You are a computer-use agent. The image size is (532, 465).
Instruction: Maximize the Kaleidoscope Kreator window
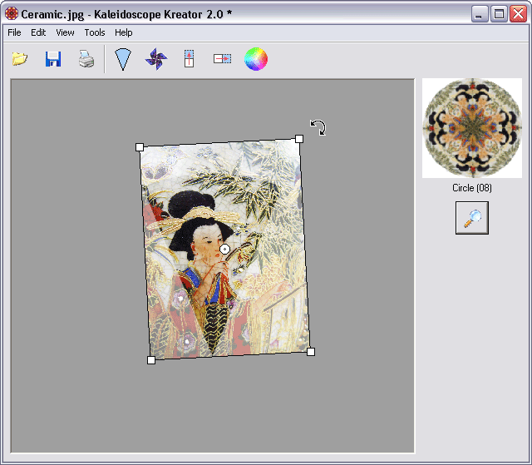499,14
